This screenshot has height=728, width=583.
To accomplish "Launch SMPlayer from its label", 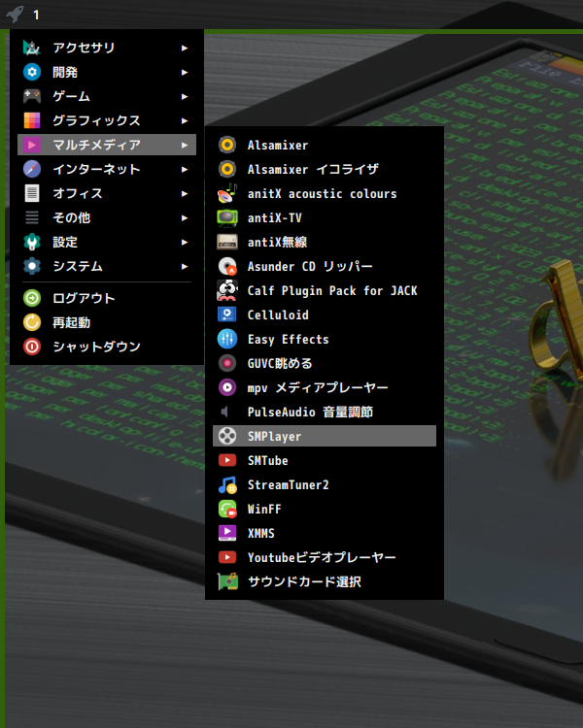I will point(274,437).
